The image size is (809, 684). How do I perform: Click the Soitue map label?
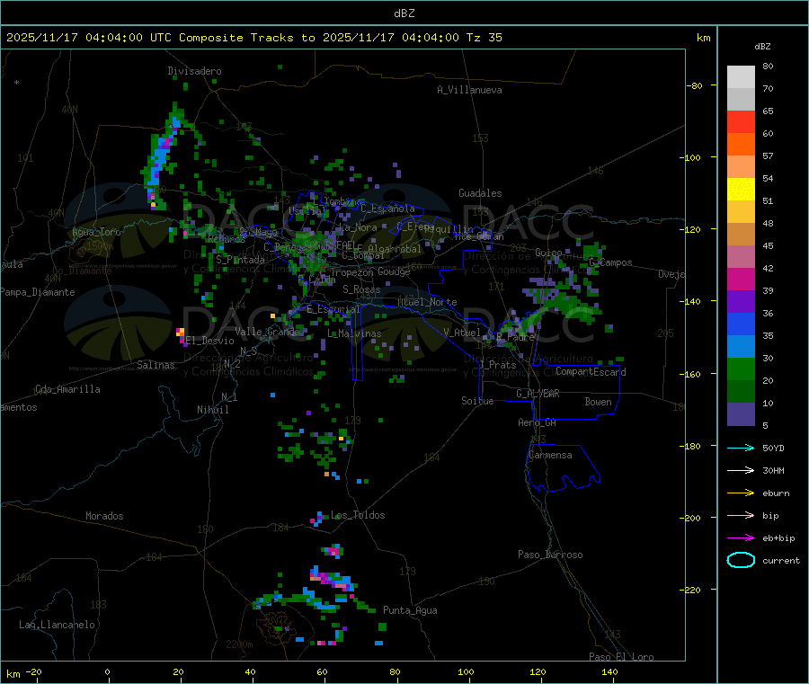click(478, 401)
